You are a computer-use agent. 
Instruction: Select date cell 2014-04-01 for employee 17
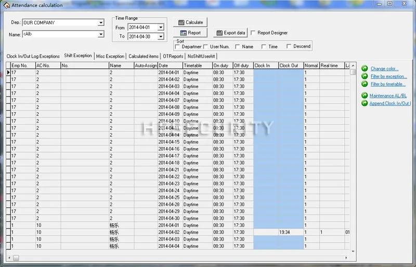pos(171,72)
